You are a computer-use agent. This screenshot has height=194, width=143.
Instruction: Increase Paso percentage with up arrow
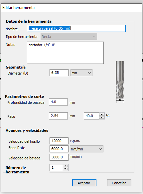pyautogui.click(x=101, y=114)
